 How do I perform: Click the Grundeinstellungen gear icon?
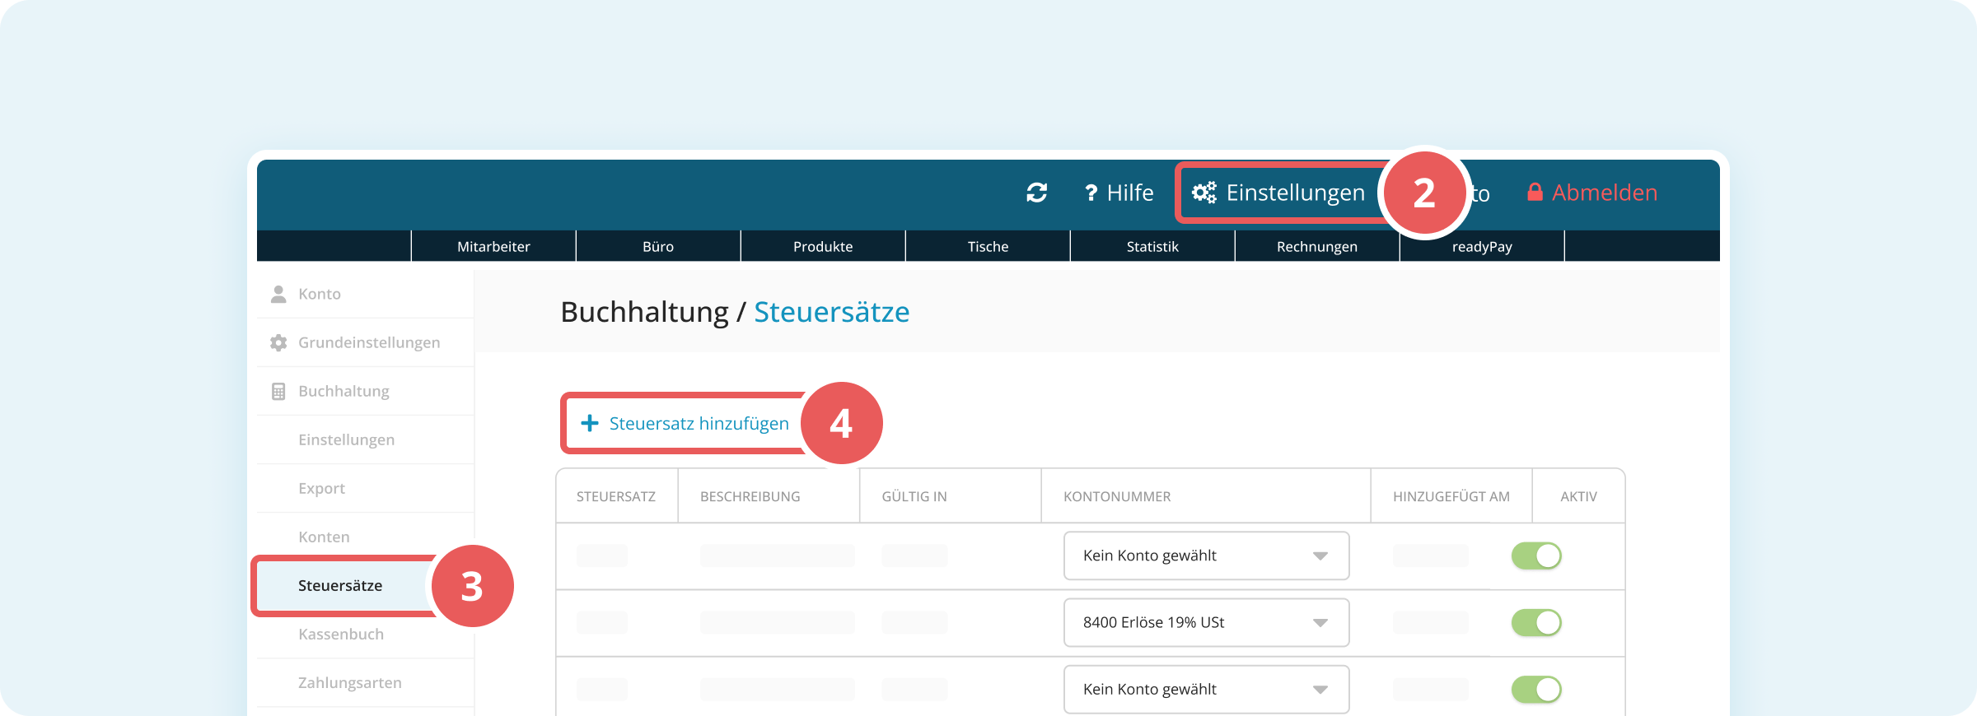(278, 342)
